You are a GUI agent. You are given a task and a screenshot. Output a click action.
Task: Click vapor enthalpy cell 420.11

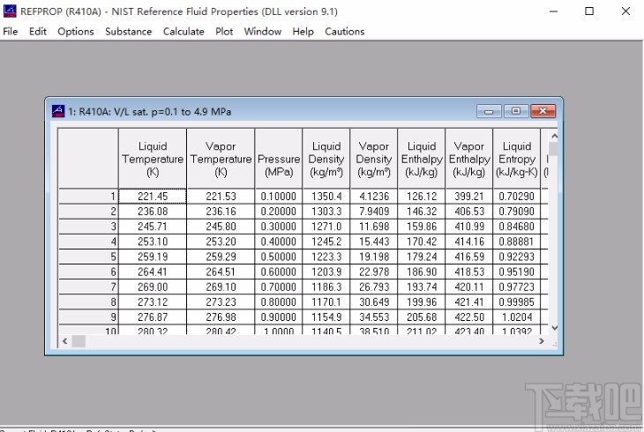(x=469, y=287)
